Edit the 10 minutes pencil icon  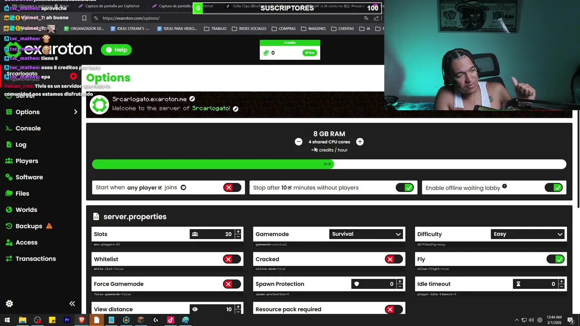(290, 187)
